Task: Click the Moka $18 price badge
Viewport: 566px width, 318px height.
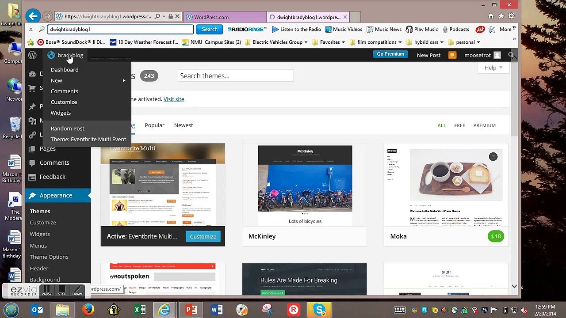Action: coord(496,236)
